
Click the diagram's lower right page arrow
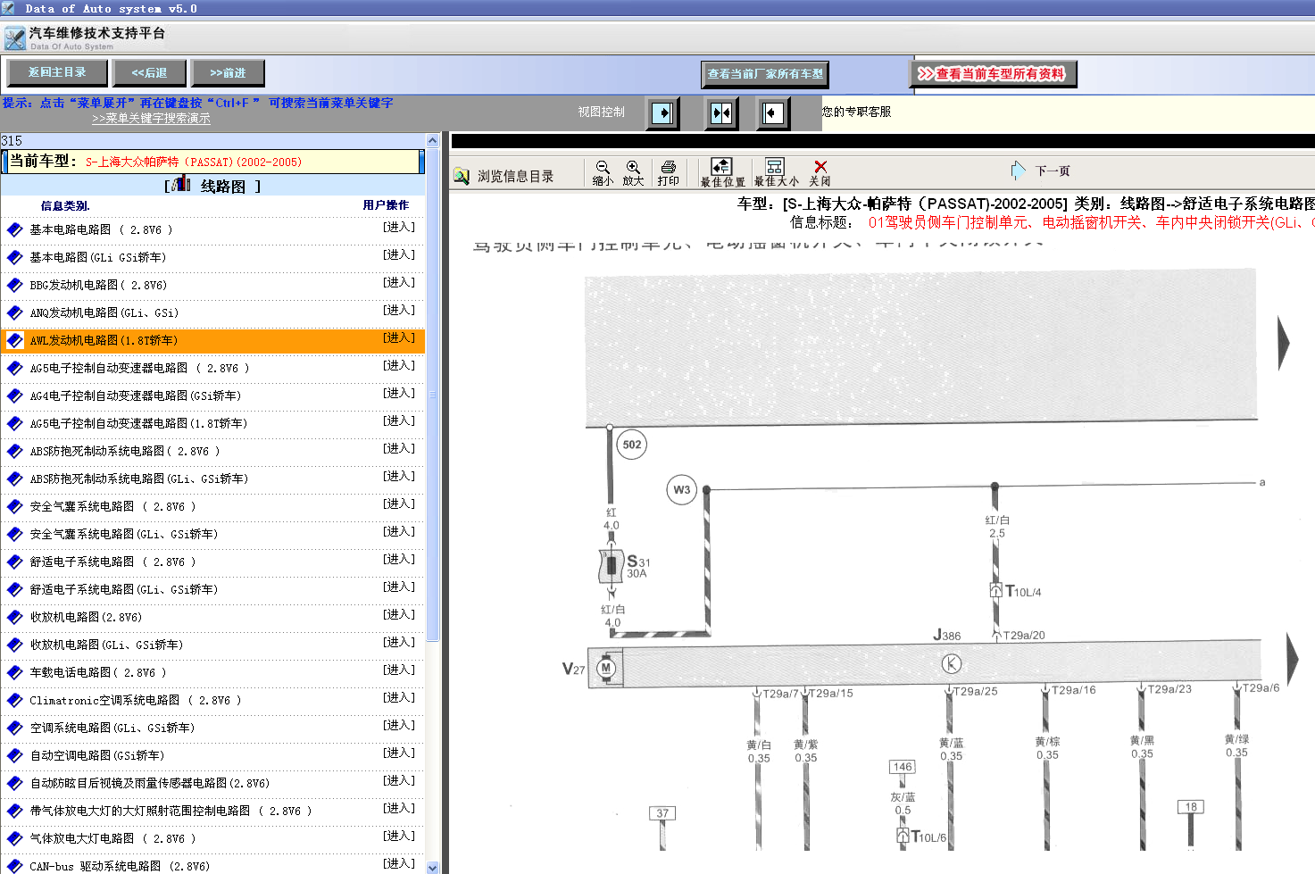coord(1292,660)
